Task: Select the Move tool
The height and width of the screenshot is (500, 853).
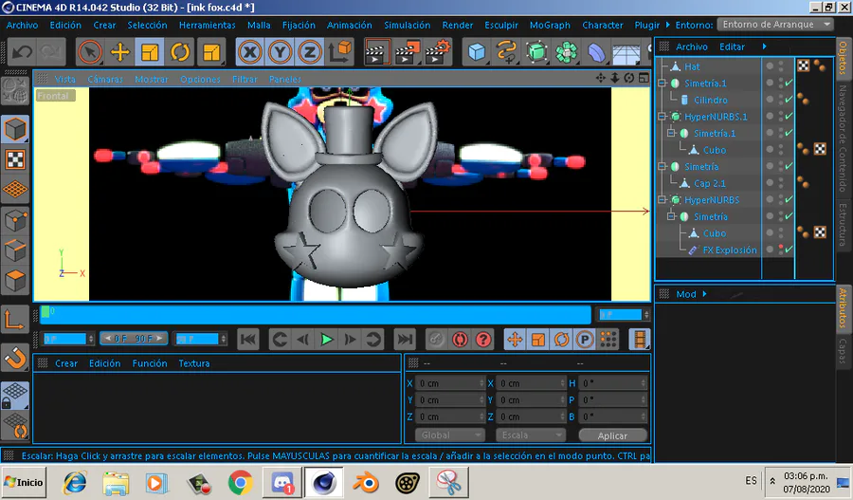Action: (120, 52)
